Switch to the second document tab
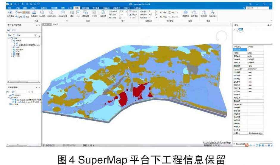Image resolution: width=280 pixels, height=165 pixels. click(x=56, y=24)
